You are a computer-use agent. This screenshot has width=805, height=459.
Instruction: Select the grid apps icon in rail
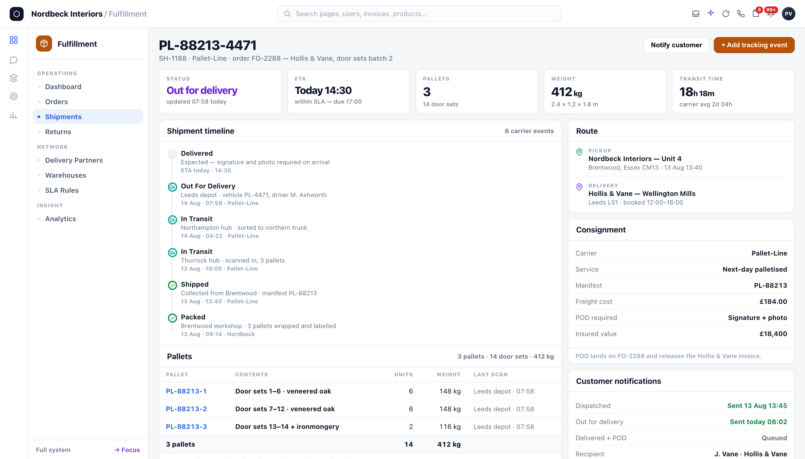[x=13, y=40]
